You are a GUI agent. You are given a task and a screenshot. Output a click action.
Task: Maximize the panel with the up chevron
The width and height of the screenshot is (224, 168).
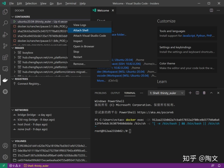tap(211, 93)
